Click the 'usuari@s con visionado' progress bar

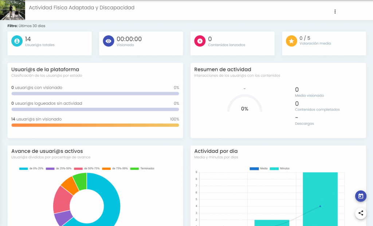pyautogui.click(x=95, y=94)
